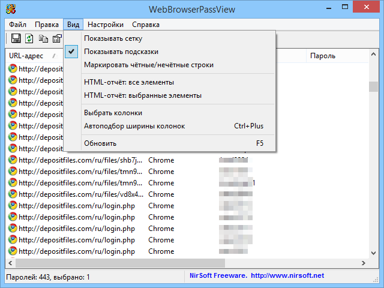384x288 pixels.
Task: Click the Copy selected items toolbar icon
Action: [x=43, y=38]
